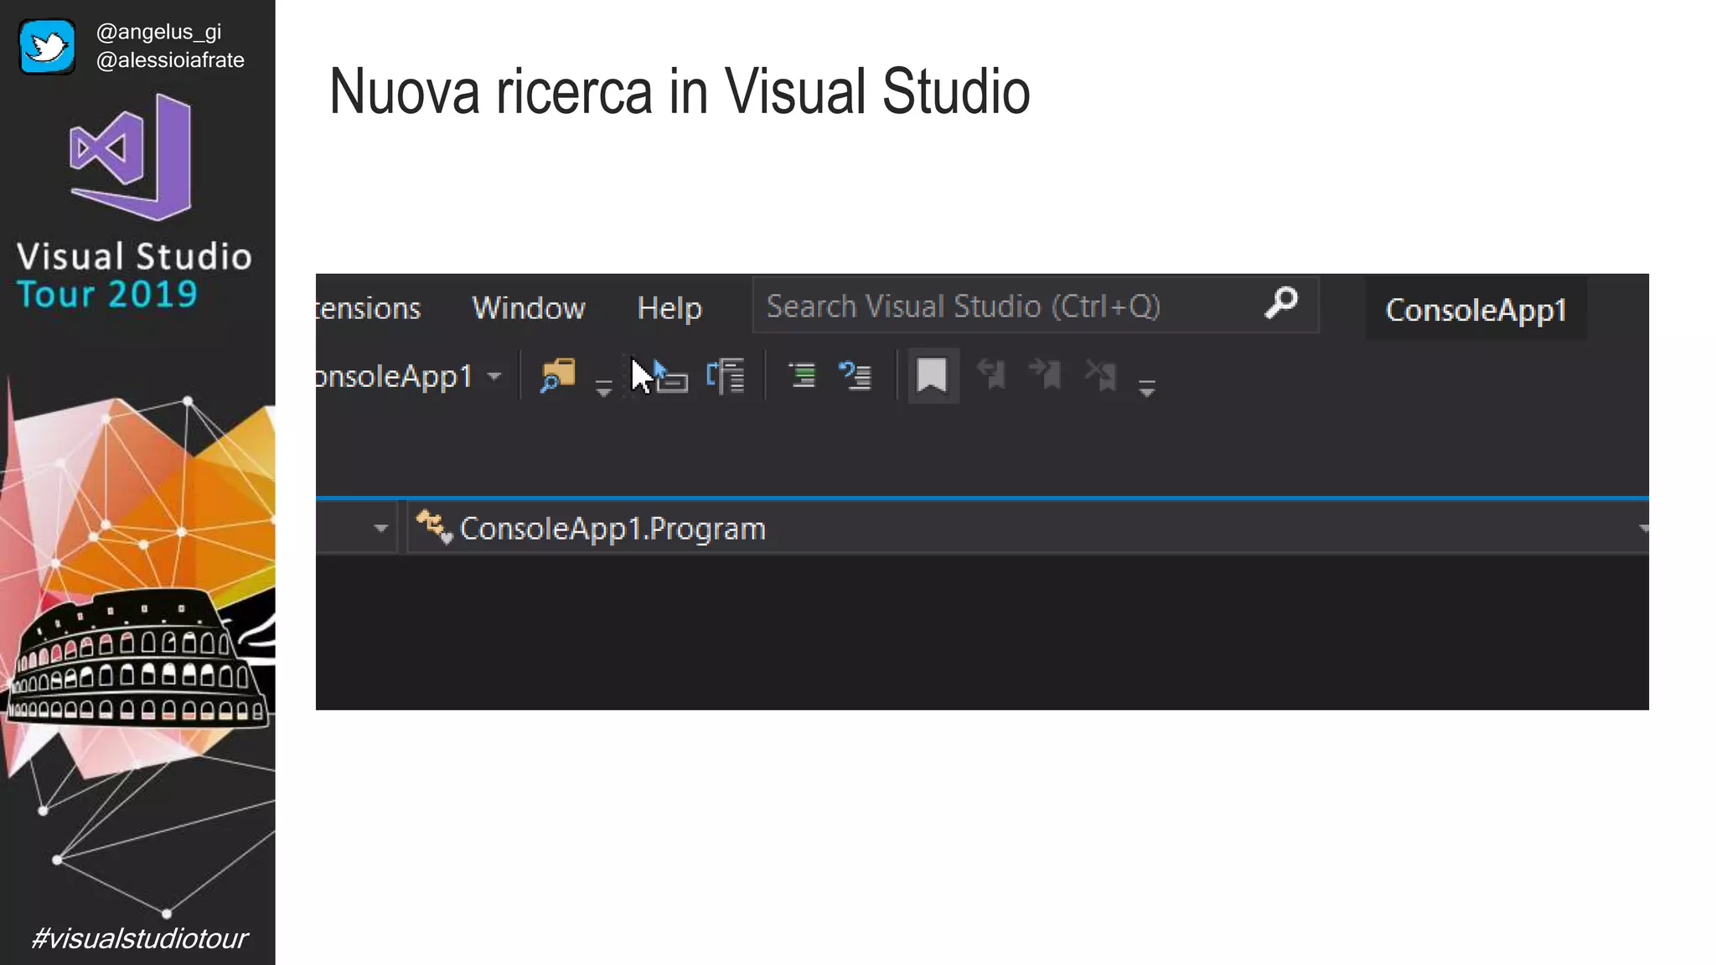Click the search magnifier icon

click(1281, 303)
